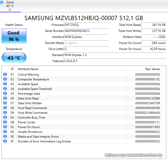Click the status orb for Data Units Written
This screenshot has width=168, height=161.
(5, 103)
